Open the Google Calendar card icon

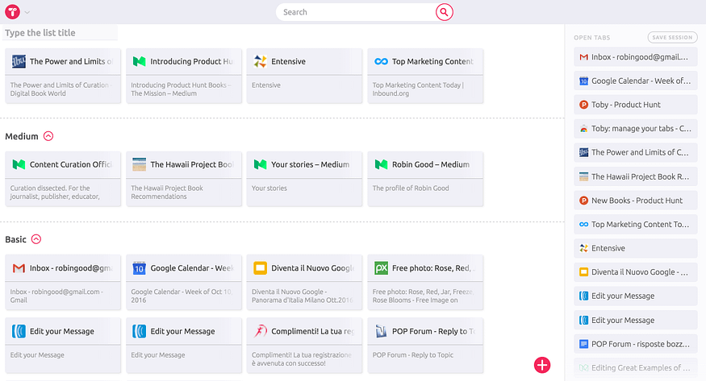click(139, 268)
